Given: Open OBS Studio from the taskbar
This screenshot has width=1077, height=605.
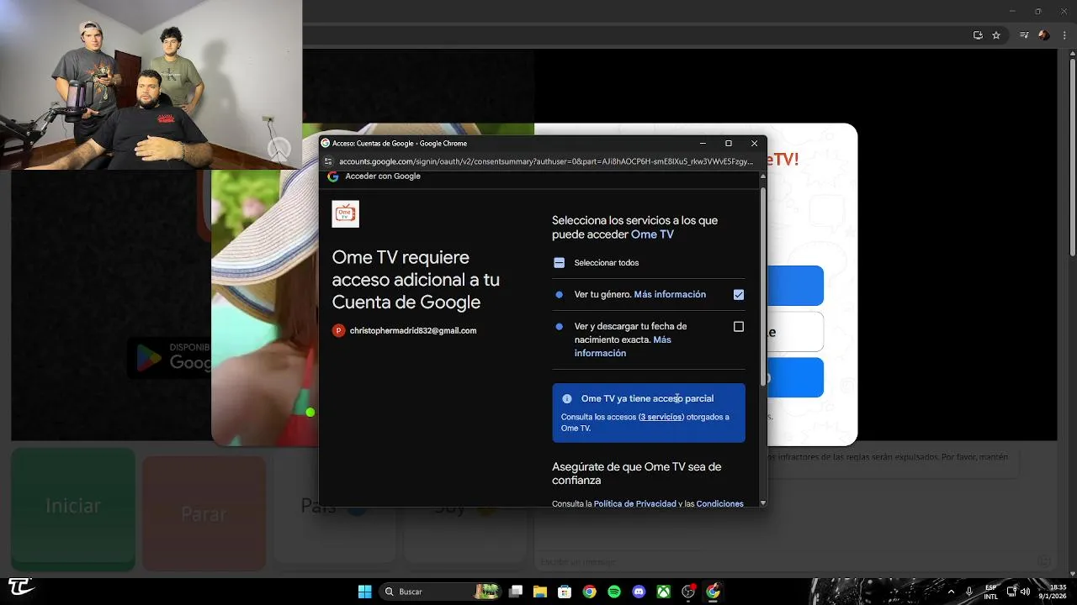Looking at the screenshot, I should pos(688,592).
